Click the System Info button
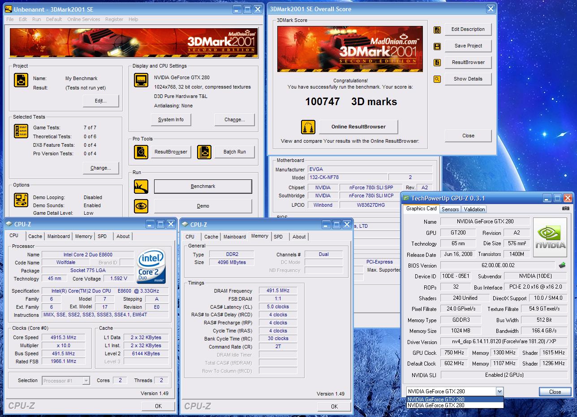The image size is (577, 417). (171, 119)
